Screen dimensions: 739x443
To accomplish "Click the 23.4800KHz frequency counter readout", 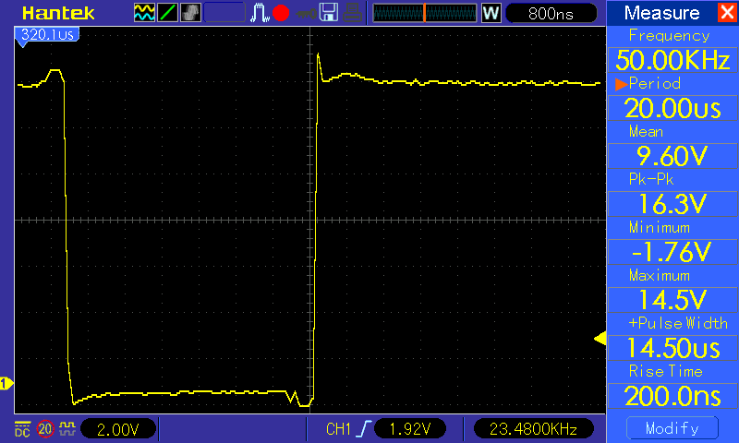I will tap(533, 429).
